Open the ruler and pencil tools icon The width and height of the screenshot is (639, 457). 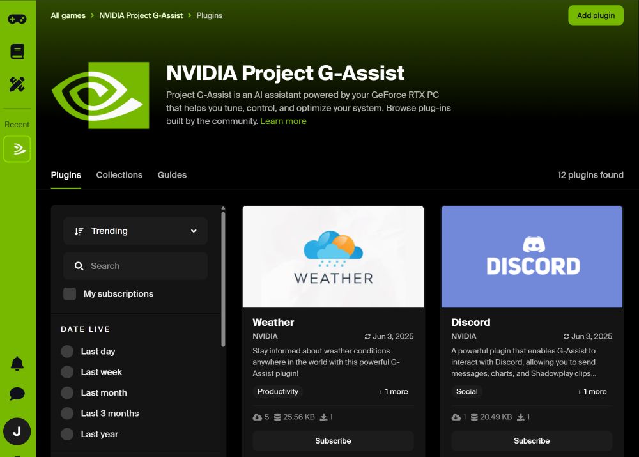[17, 84]
